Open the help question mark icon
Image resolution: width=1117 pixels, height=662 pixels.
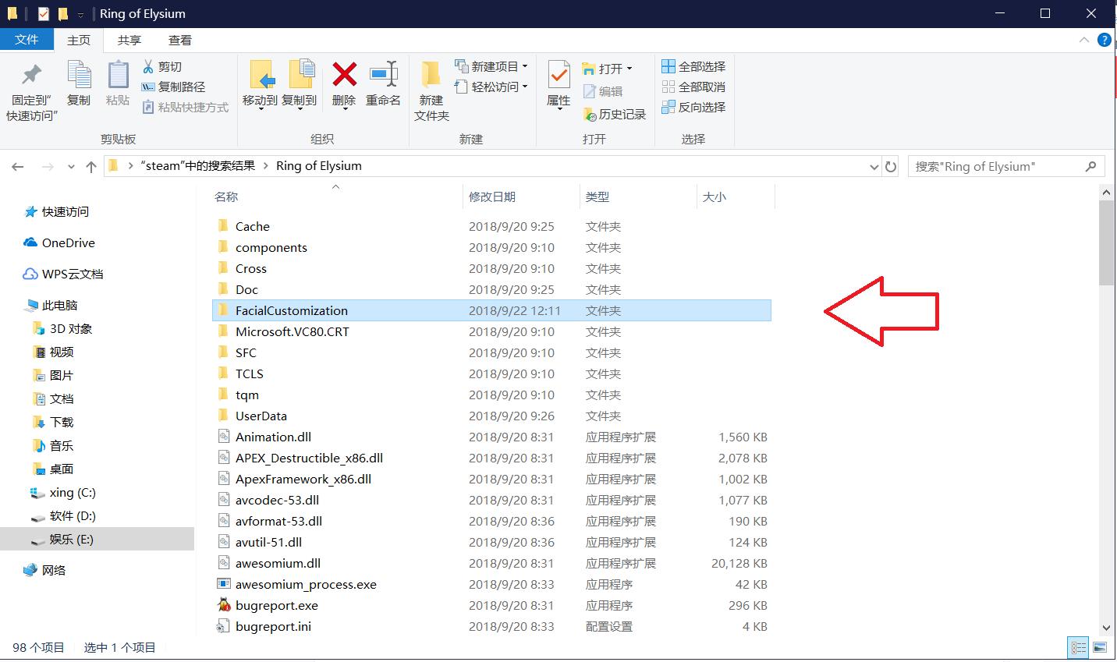[1104, 40]
